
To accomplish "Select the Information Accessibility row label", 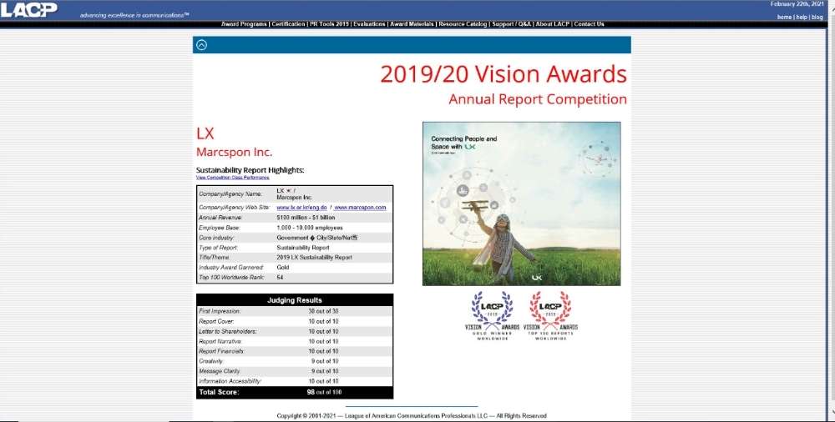I will point(230,382).
